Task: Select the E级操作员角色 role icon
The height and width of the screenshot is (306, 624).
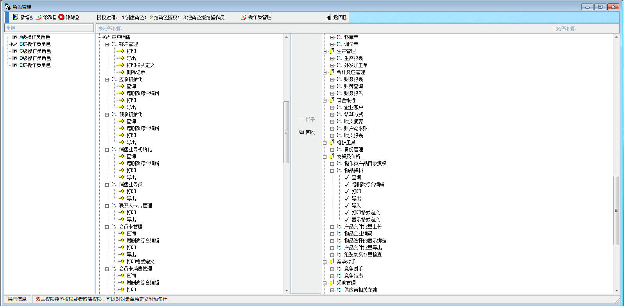Action: coord(14,65)
